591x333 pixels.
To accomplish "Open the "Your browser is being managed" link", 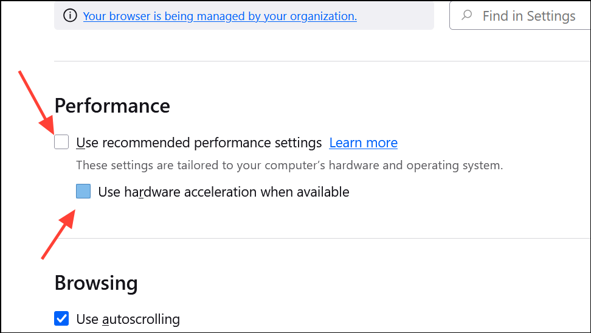I will pos(219,16).
